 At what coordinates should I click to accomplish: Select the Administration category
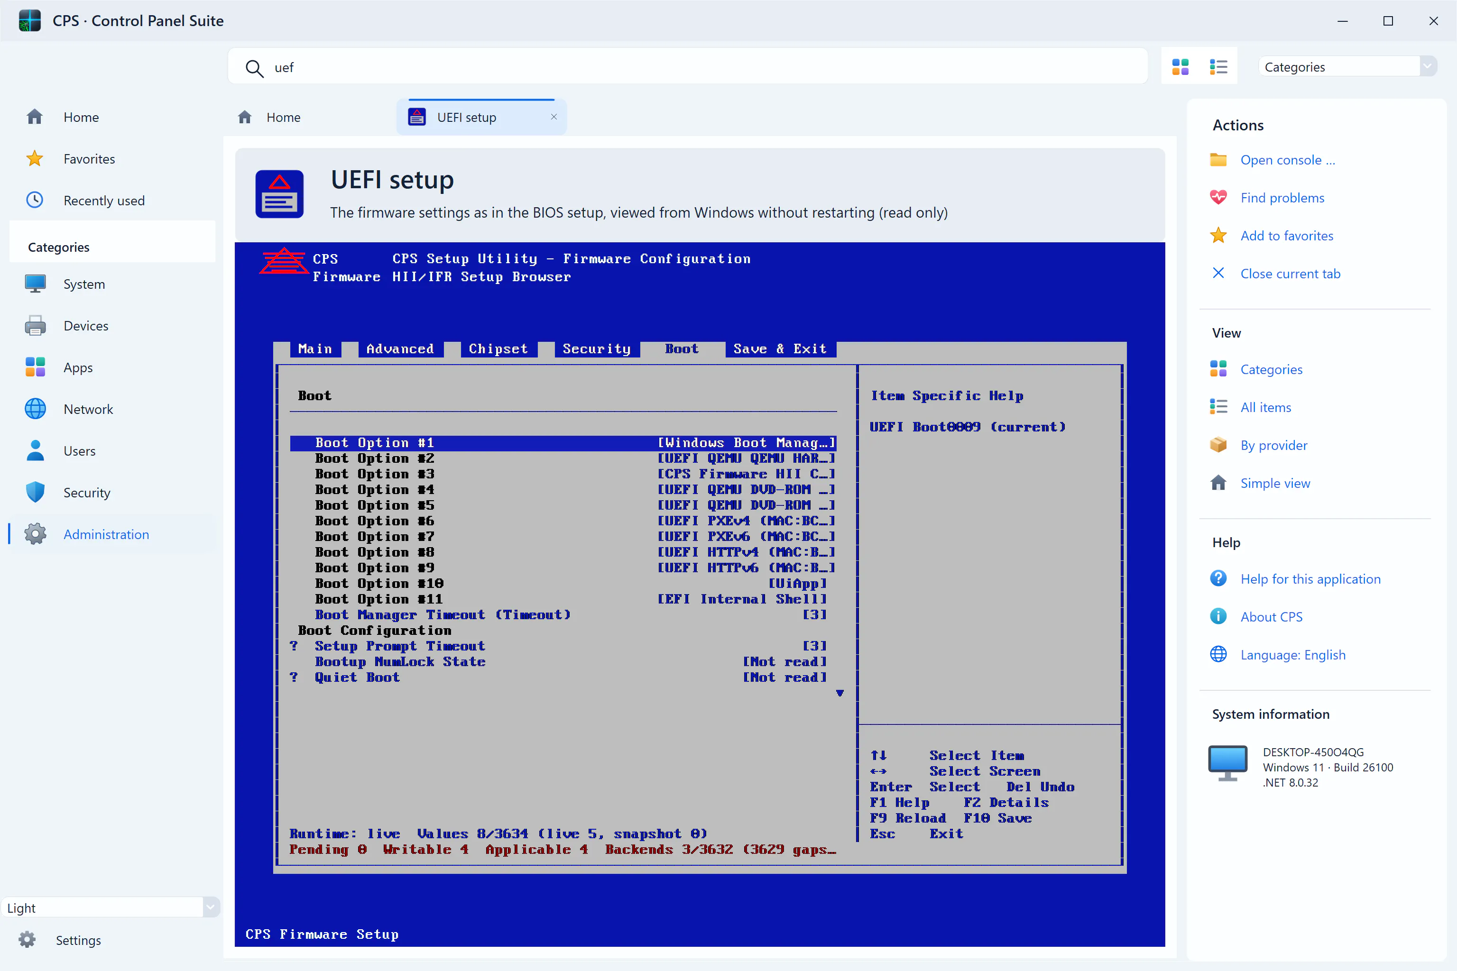[x=113, y=534]
